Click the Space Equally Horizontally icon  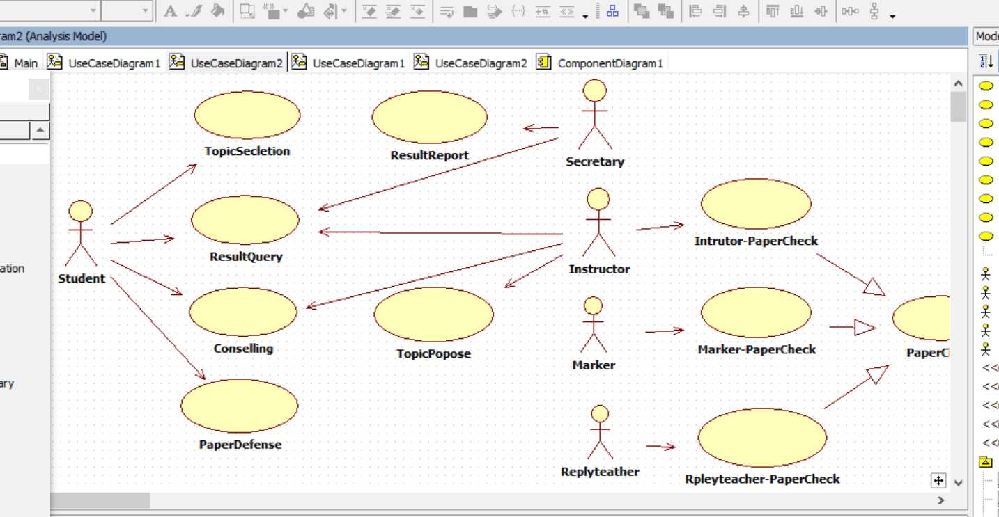[x=850, y=11]
